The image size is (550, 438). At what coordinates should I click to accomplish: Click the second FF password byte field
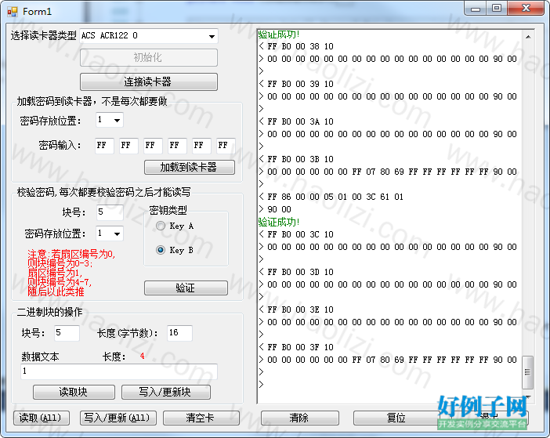tap(128, 146)
